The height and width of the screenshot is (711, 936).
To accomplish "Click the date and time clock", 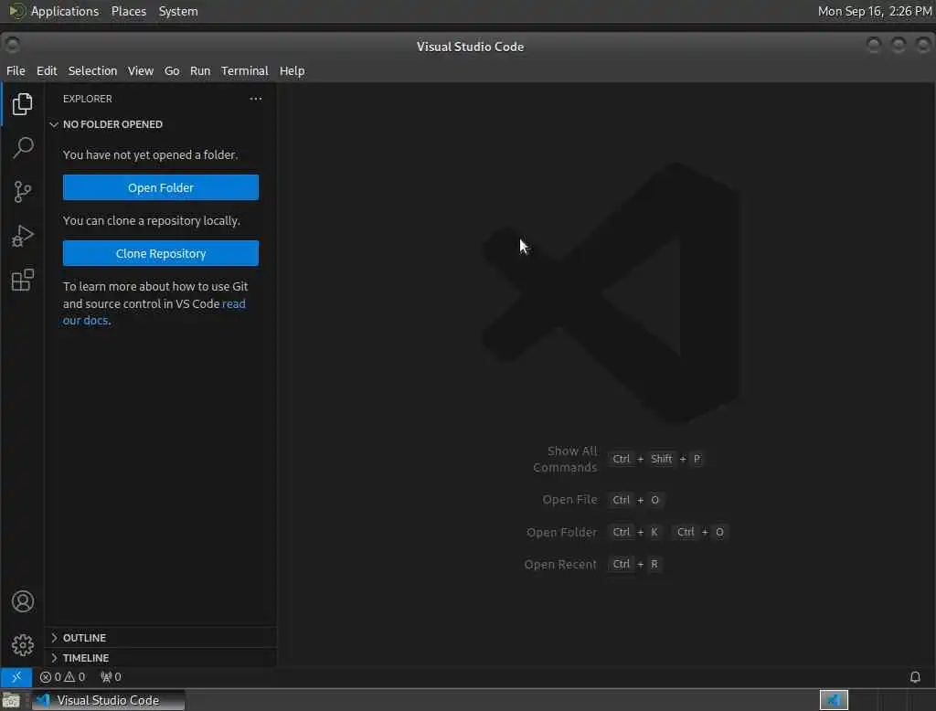I will click(875, 11).
